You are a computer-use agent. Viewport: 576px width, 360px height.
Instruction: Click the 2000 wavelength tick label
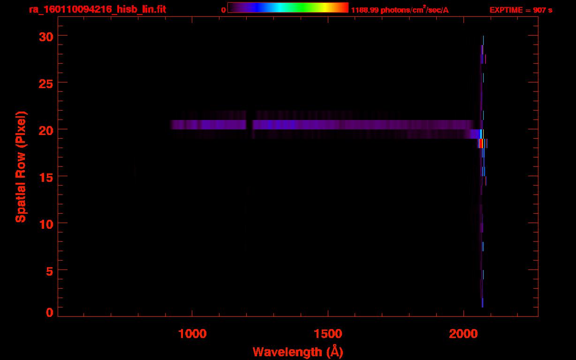point(463,334)
